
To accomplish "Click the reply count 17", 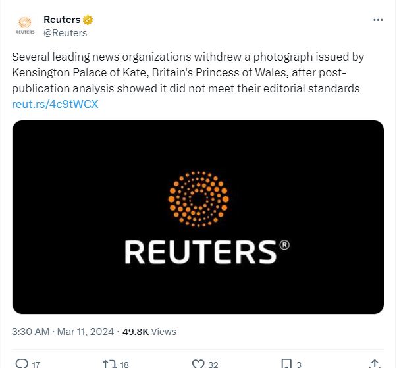I will pos(36,363).
